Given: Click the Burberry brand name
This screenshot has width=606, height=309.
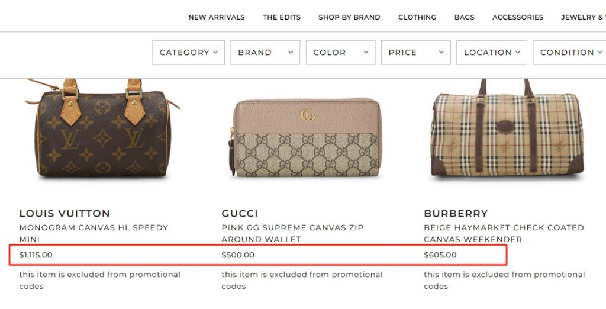Looking at the screenshot, I should tap(456, 214).
